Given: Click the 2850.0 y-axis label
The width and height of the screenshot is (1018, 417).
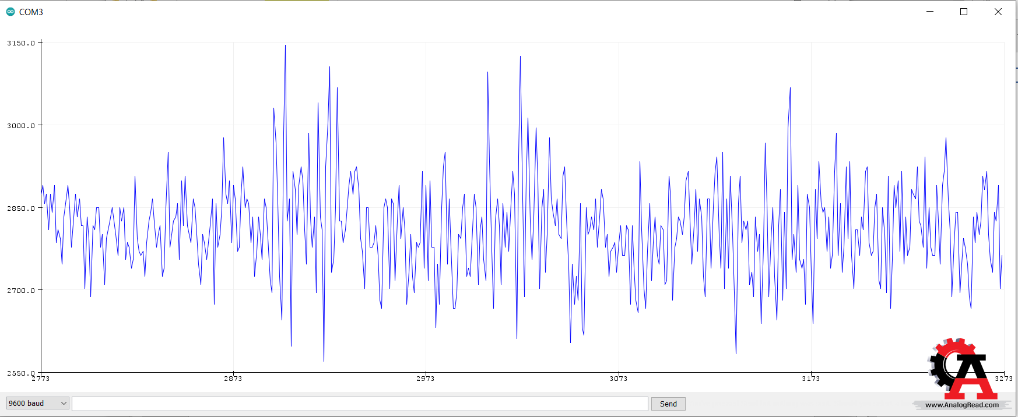Looking at the screenshot, I should pyautogui.click(x=21, y=208).
